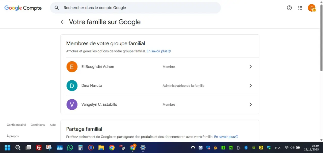Screen dimensions: 323x153
Task: Click the search magnifier icon in the search bar
Action: tap(57, 8)
